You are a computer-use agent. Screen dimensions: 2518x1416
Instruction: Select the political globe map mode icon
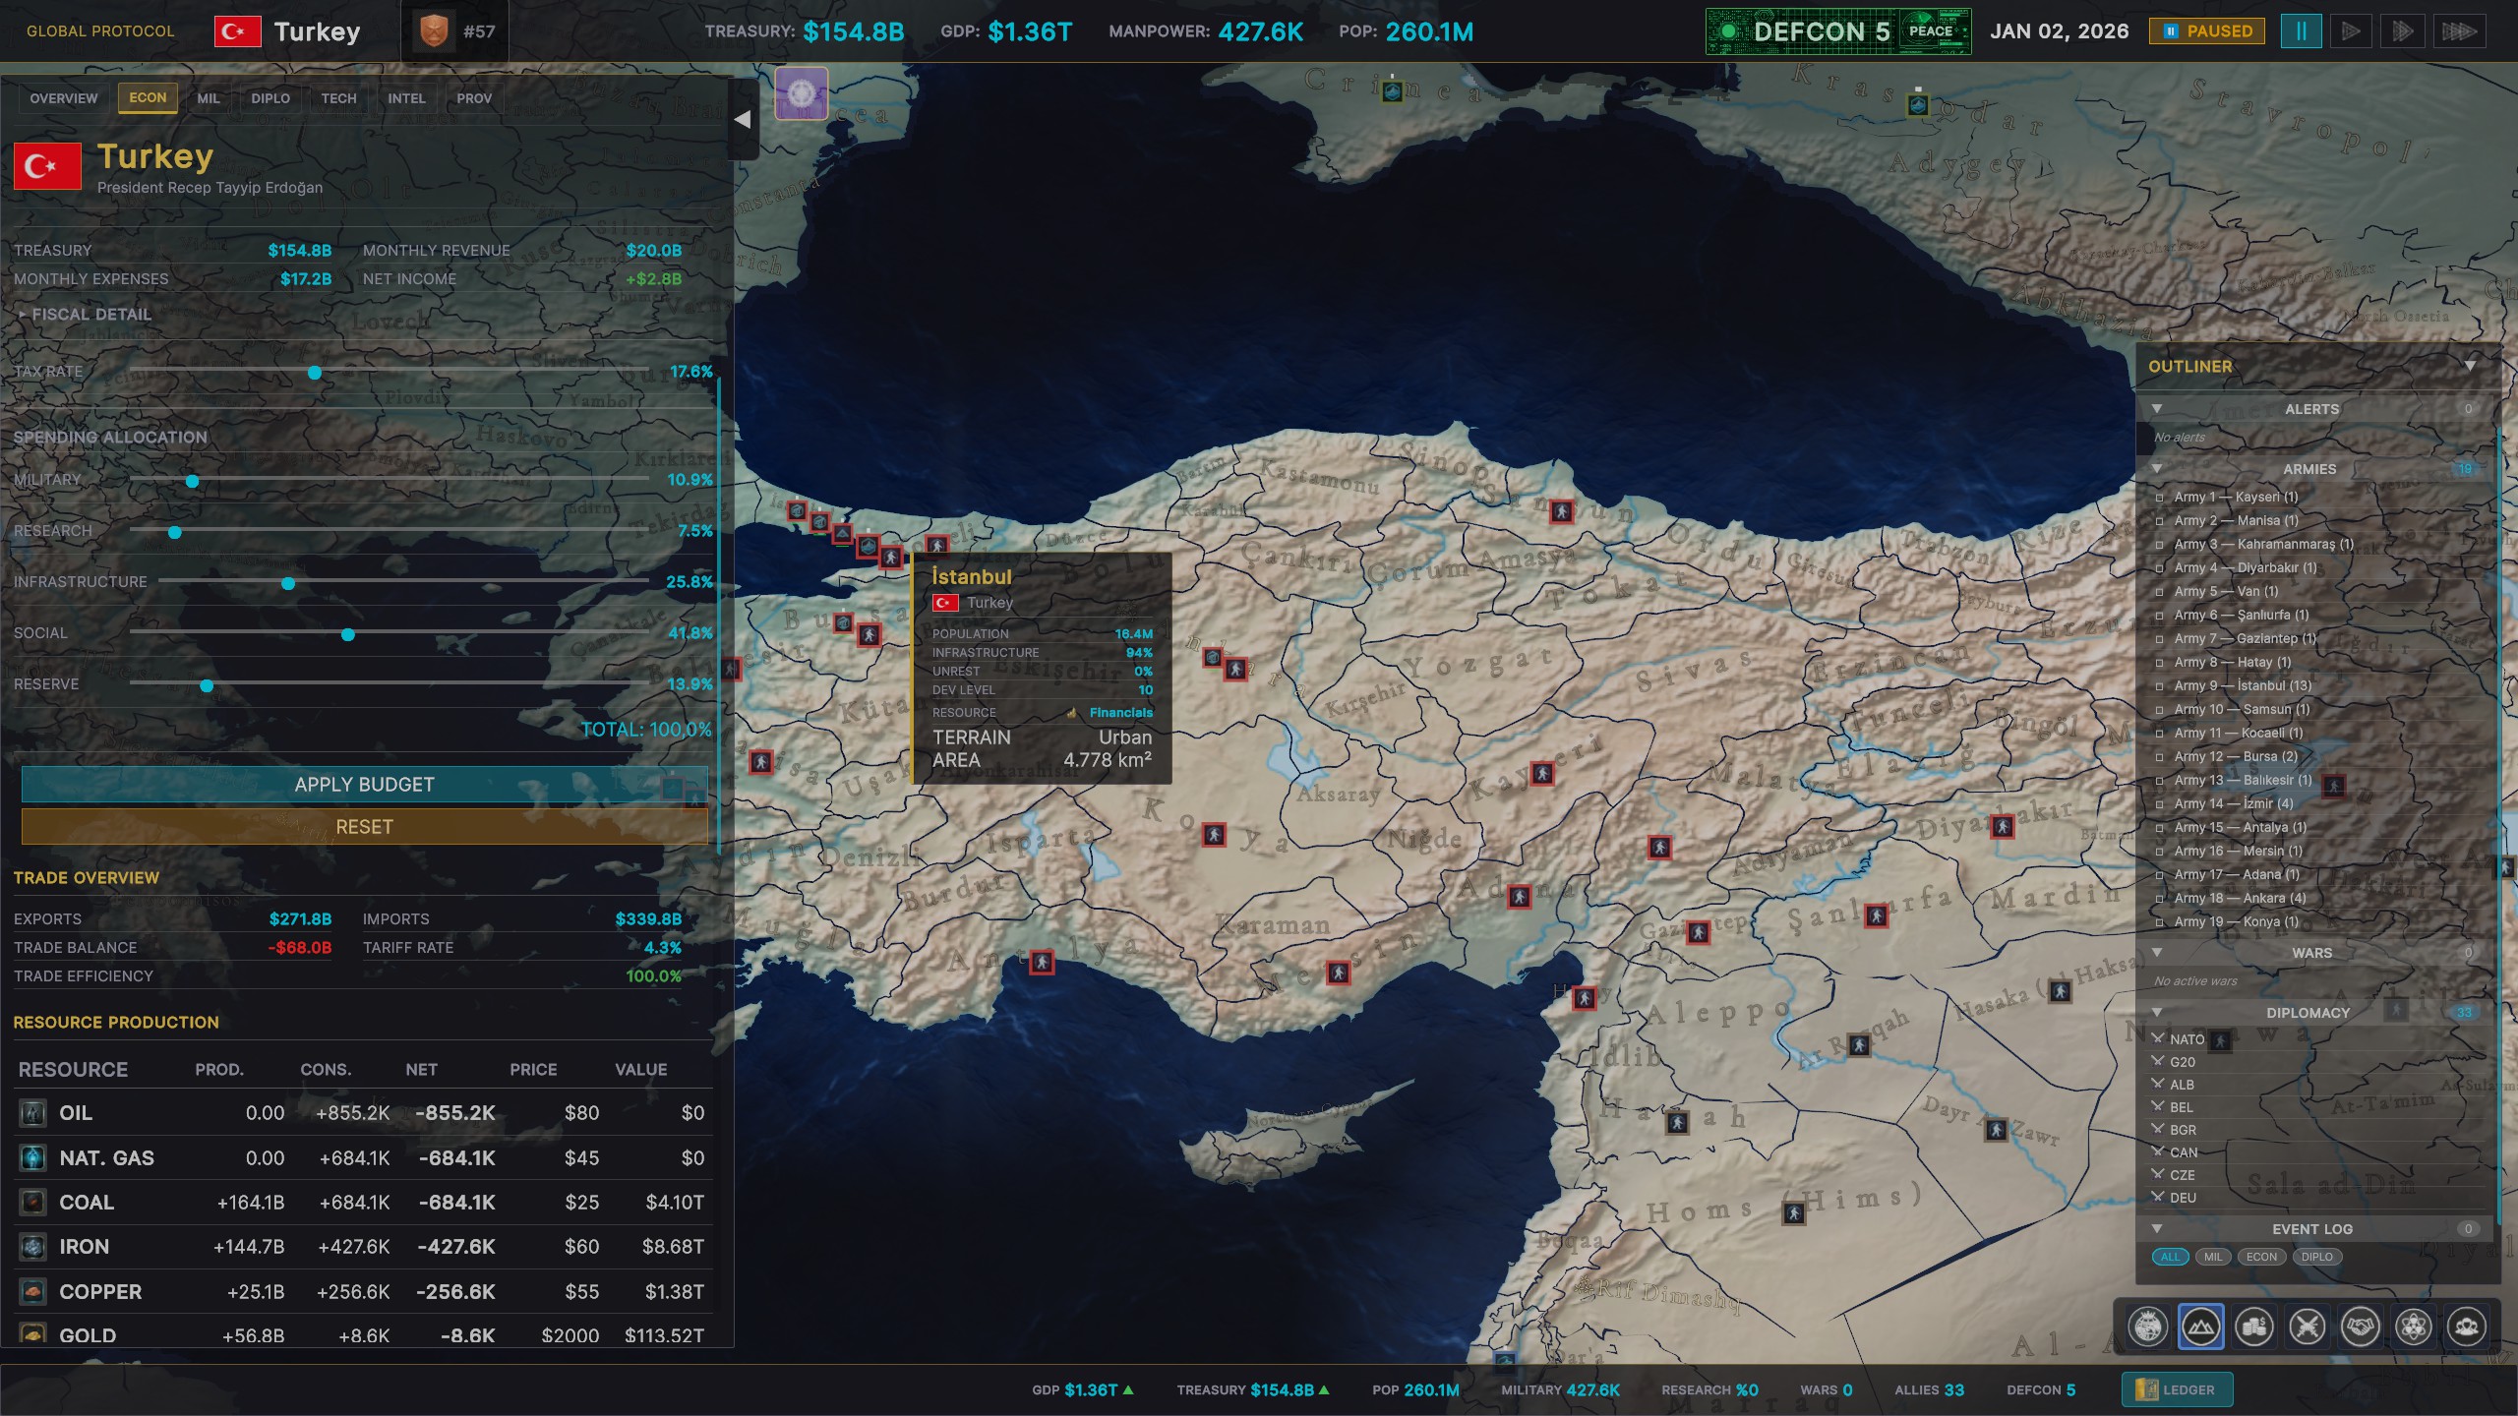pyautogui.click(x=2149, y=1327)
